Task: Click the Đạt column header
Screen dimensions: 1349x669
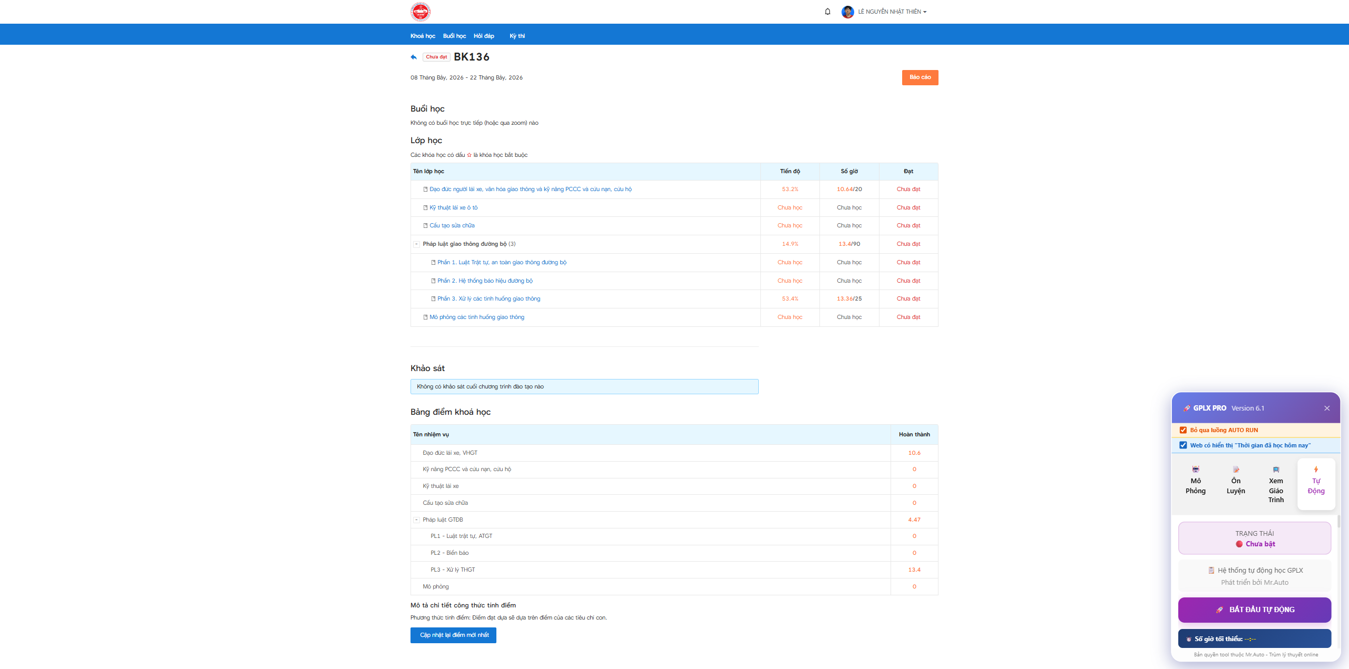Action: pyautogui.click(x=908, y=171)
